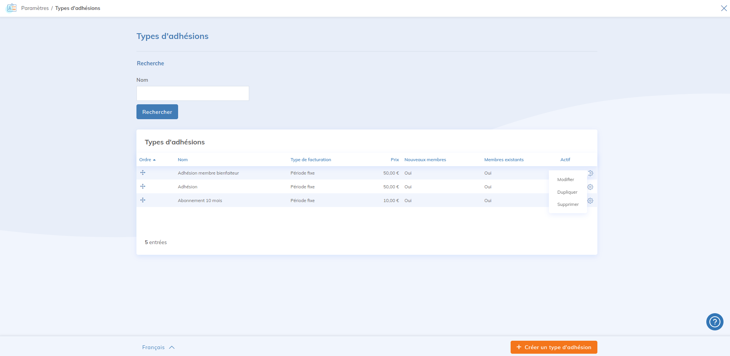
Task: Click the membership card icon beside Paramètres
Action: click(12, 8)
